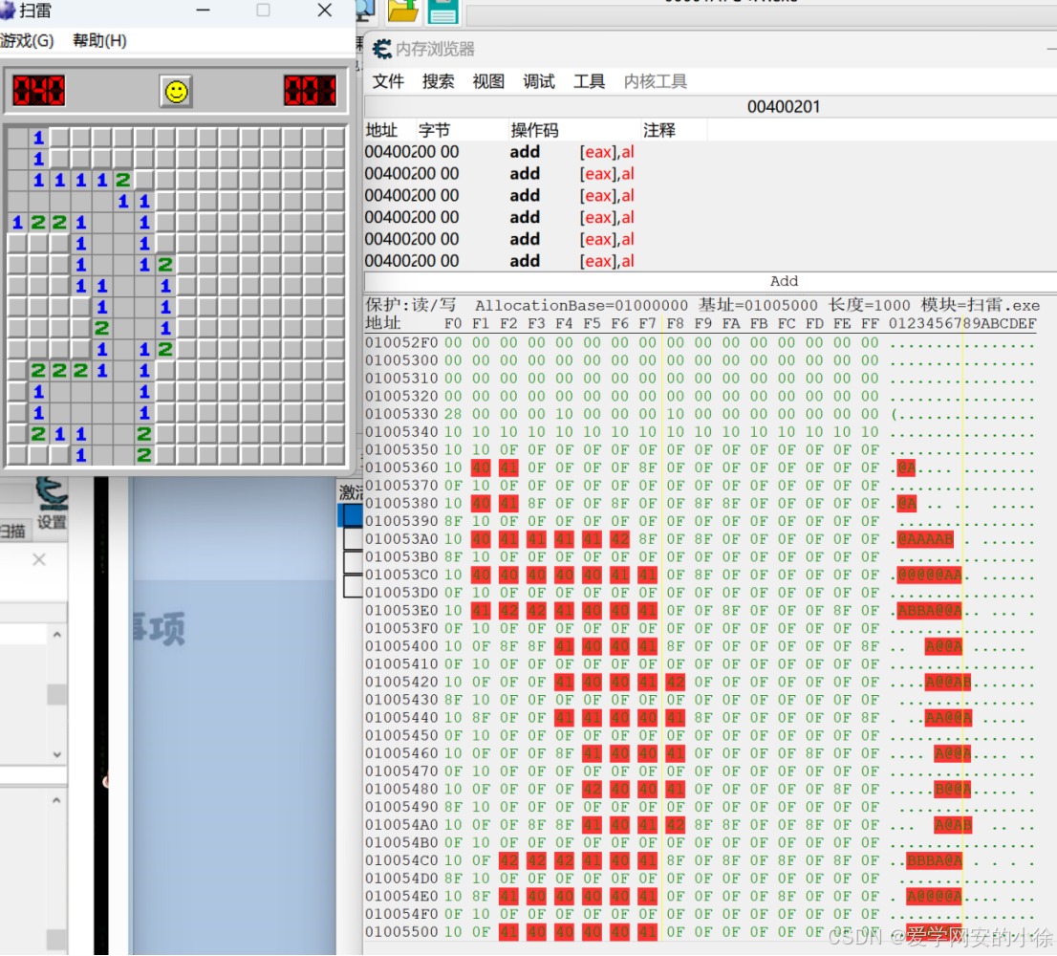Open the 搜索 menu in memory viewer

click(x=438, y=81)
